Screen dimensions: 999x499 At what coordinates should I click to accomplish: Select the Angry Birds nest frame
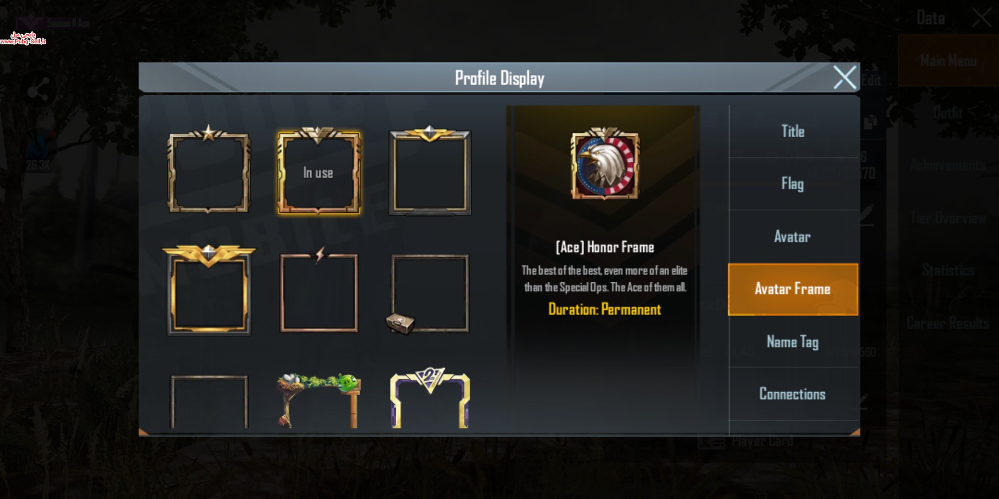[319, 400]
